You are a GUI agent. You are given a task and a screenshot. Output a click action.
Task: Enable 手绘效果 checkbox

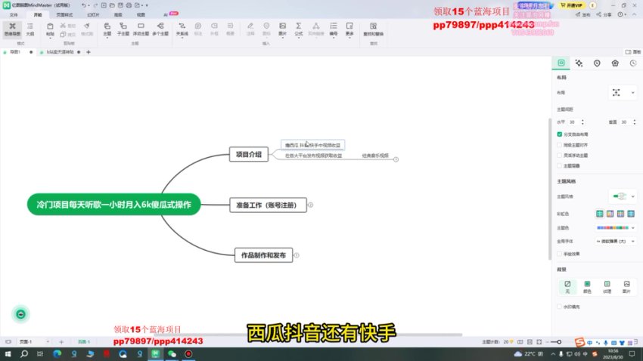click(x=559, y=253)
